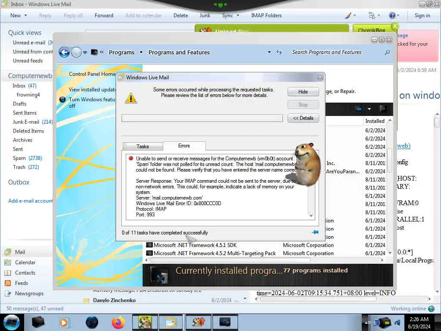
Task: Switch to the Tasks tab
Action: pos(143,147)
